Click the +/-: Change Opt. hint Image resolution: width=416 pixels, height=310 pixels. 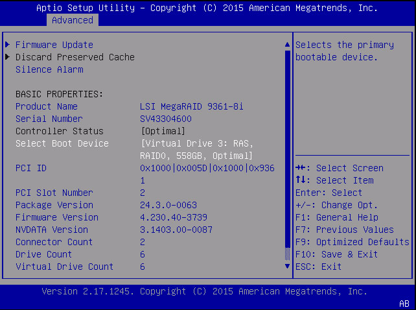(337, 205)
